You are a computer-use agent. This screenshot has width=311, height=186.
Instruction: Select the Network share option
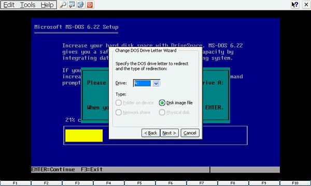(x=133, y=112)
